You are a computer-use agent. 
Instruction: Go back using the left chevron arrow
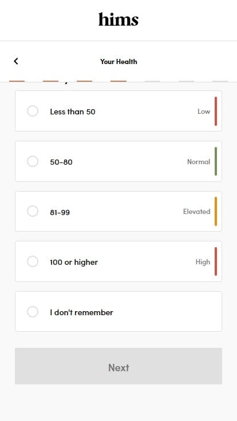(16, 61)
